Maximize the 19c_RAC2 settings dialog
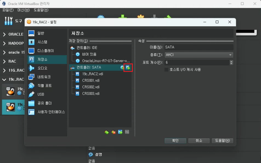This screenshot has height=163, width=261. (x=217, y=22)
